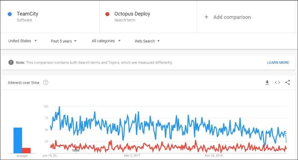Image resolution: width=298 pixels, height=160 pixels.
Task: Select the red Octopus Deploy average bar
Action: point(26,150)
